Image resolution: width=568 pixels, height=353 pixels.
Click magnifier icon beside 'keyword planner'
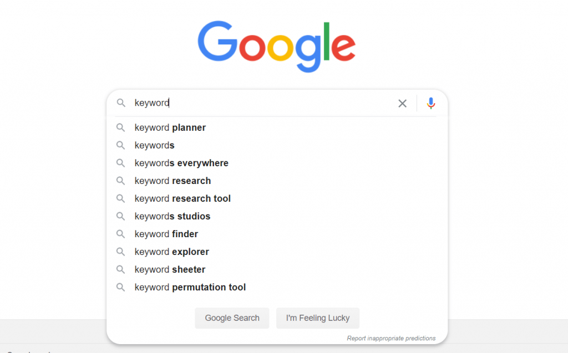120,127
